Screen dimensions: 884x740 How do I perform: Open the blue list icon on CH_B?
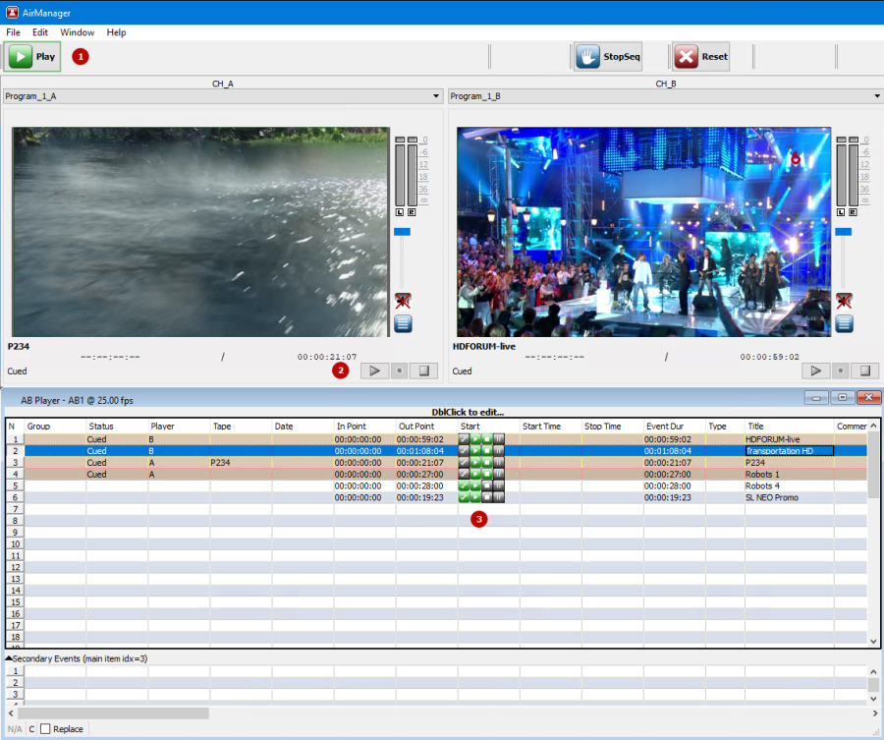pos(844,323)
